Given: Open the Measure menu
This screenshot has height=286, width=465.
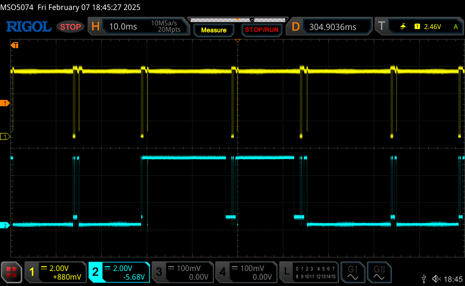Looking at the screenshot, I should pos(214,30).
